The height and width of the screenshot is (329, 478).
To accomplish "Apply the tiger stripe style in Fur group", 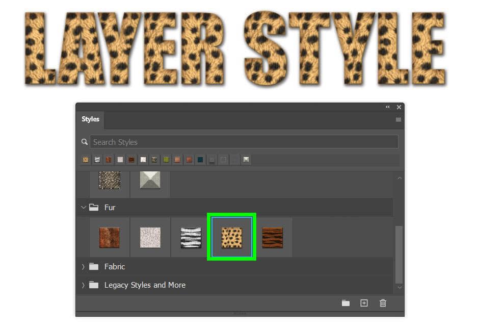I will 273,238.
